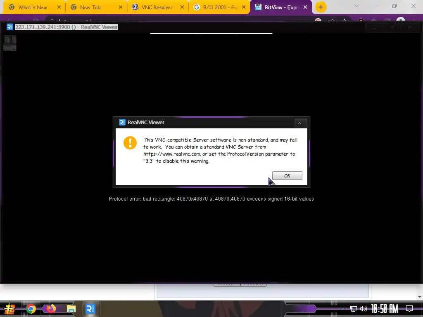Click the Google favicon on the 9/11 tab

[196, 7]
